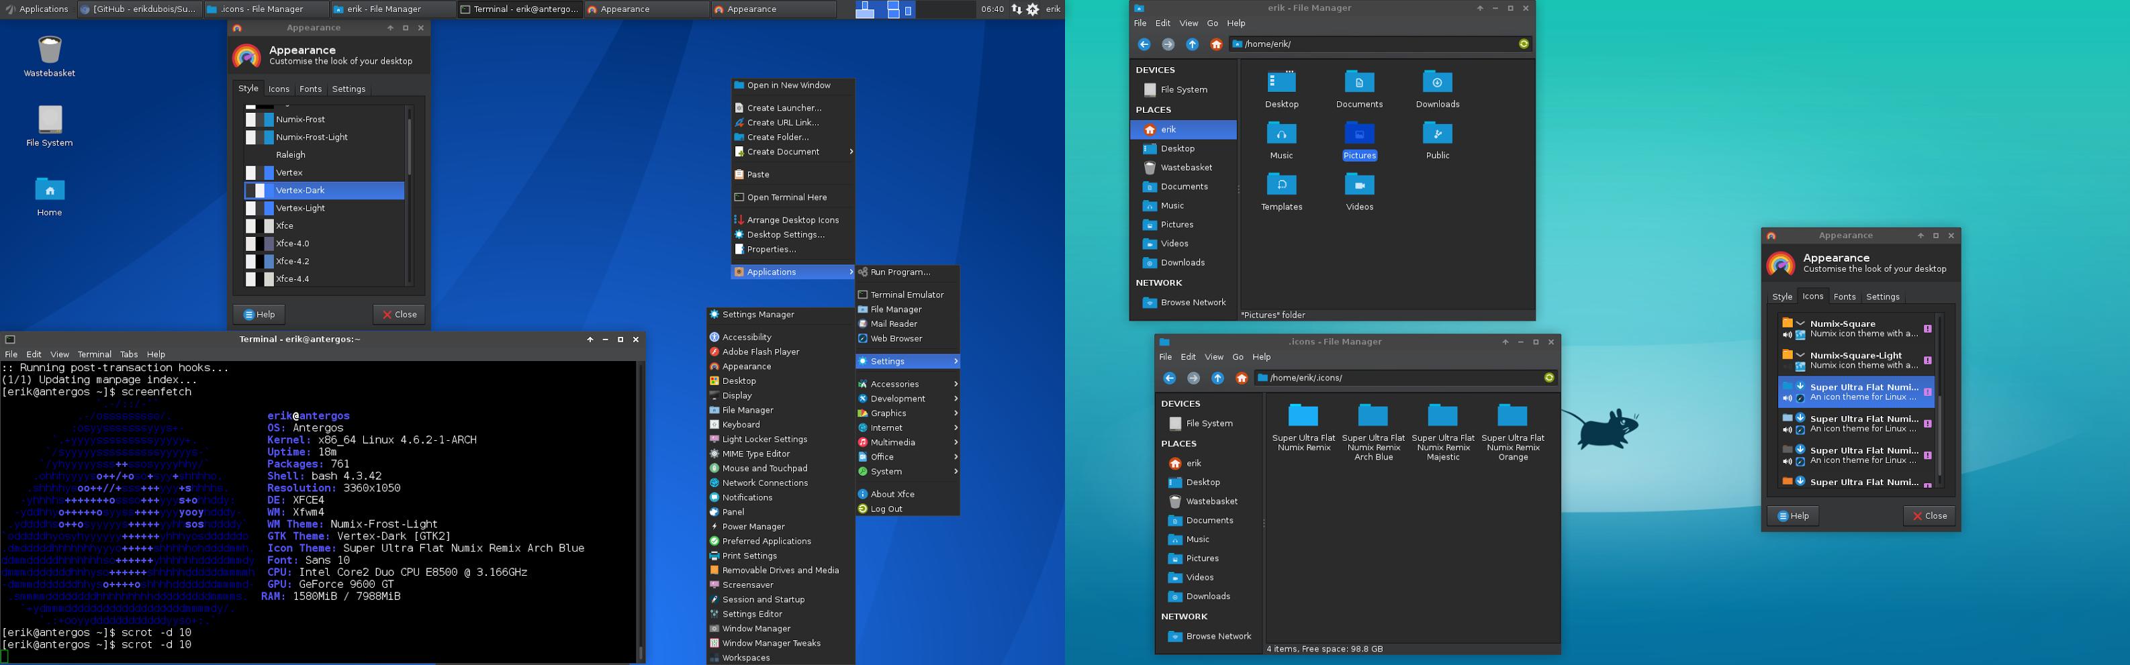Click Help button in left Appearance window
The image size is (2130, 665).
click(259, 315)
